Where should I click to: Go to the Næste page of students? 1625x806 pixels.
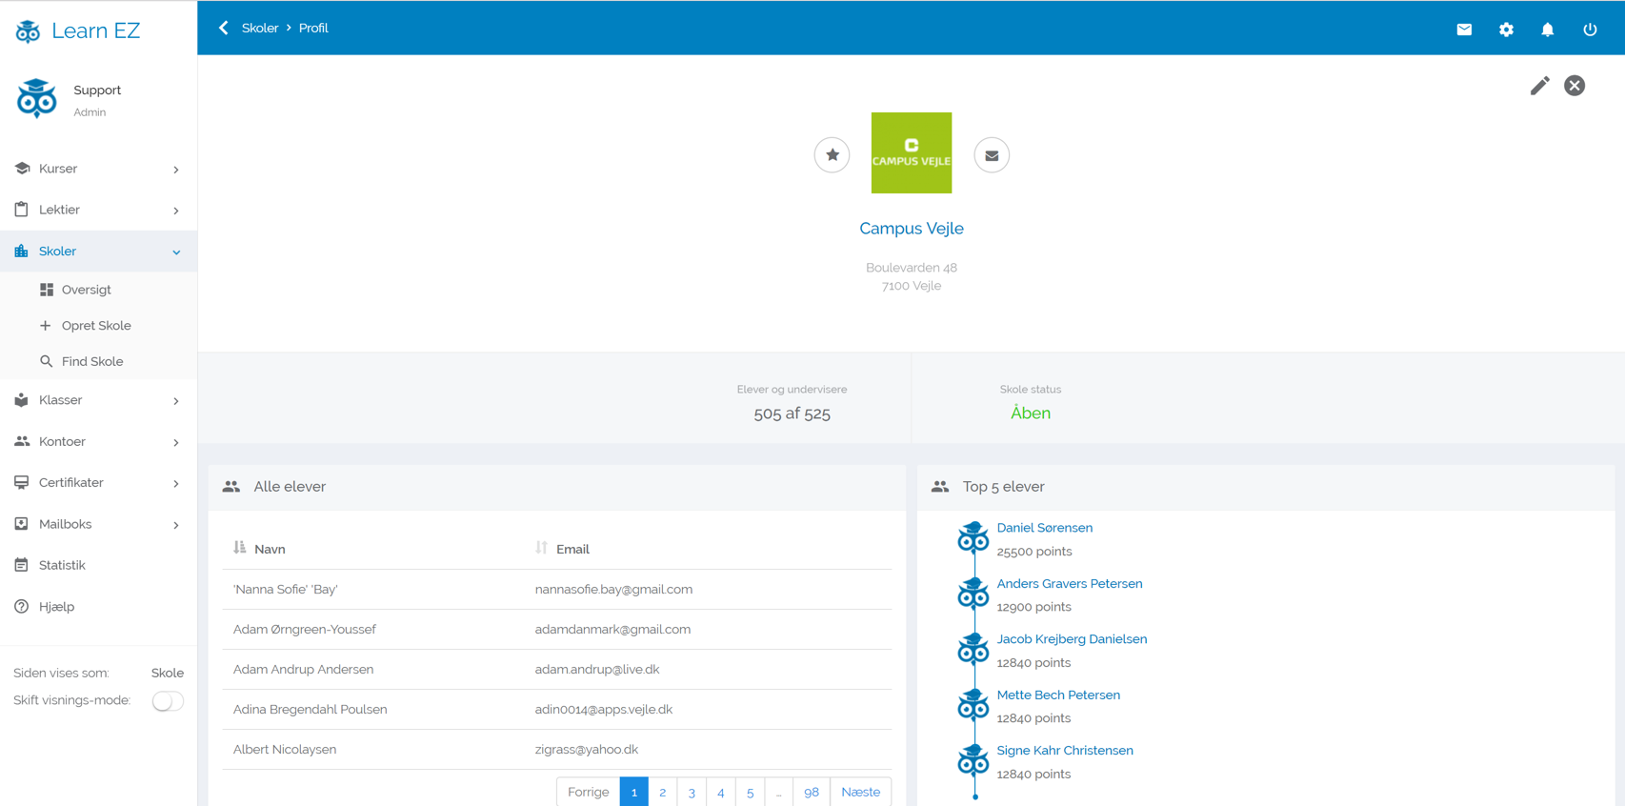(x=860, y=792)
